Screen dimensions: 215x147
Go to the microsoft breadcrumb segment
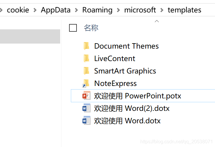coord(140,10)
